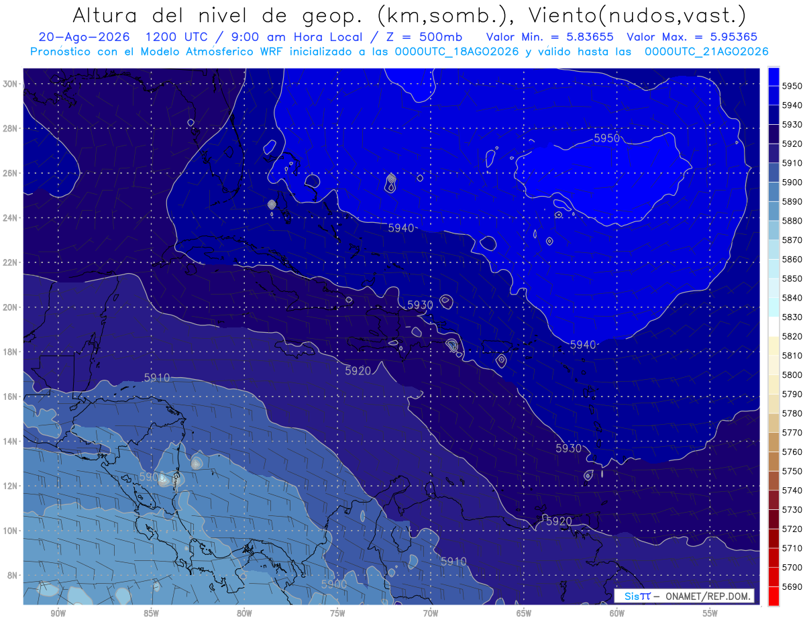805x622 pixels.
Task: Click the 18N latitude axis label
Action: click(10, 352)
